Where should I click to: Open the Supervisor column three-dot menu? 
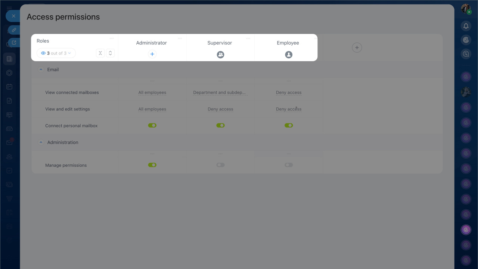(248, 38)
